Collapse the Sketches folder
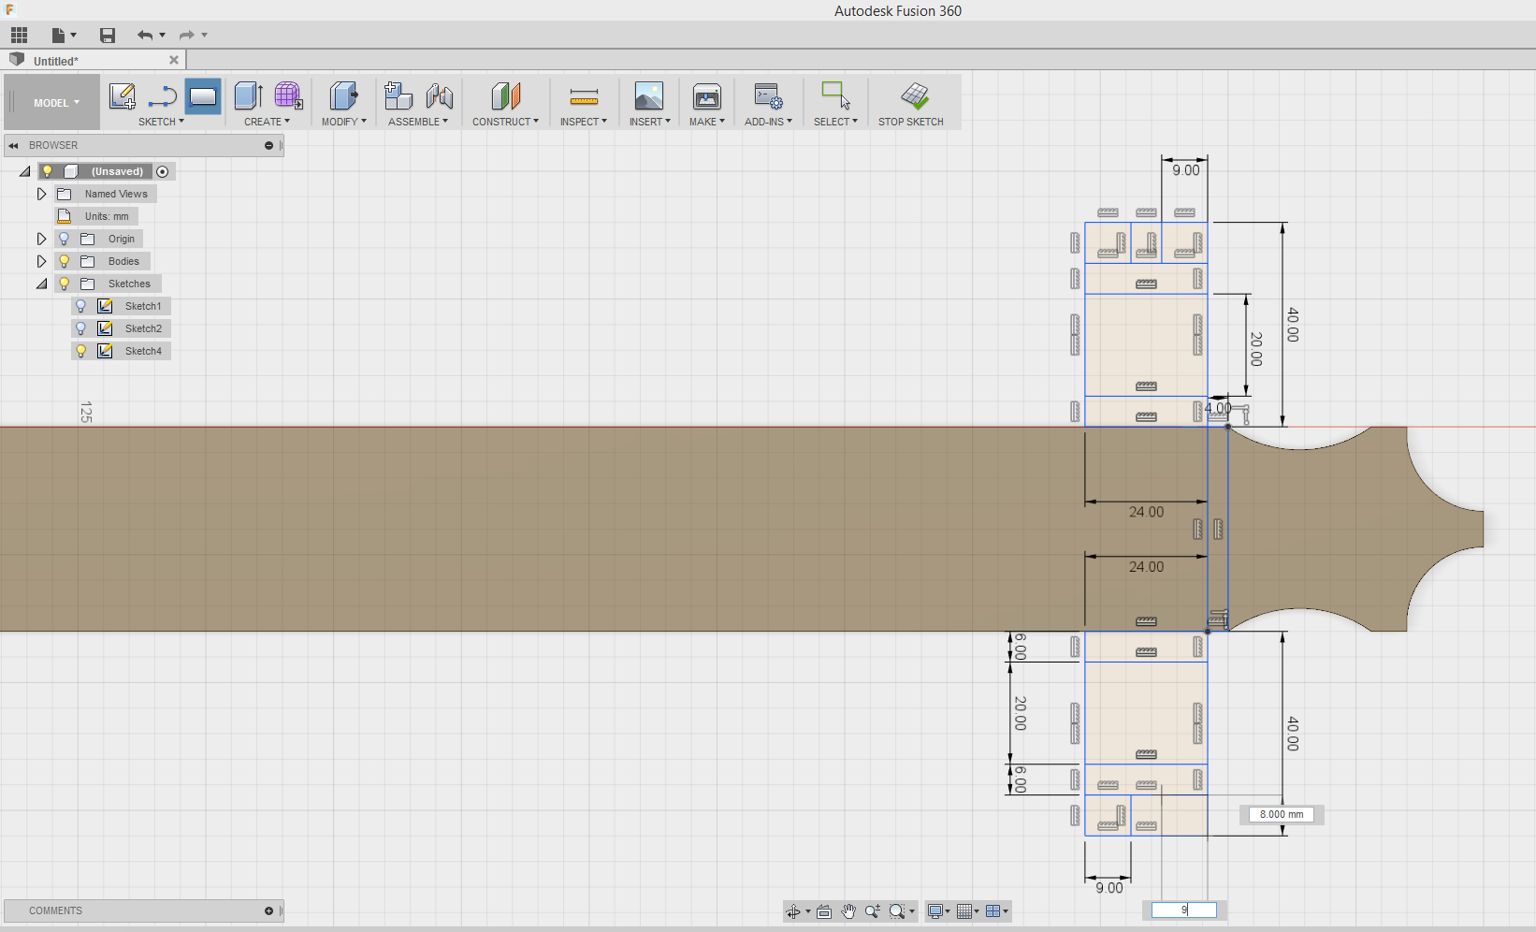 pyautogui.click(x=41, y=284)
